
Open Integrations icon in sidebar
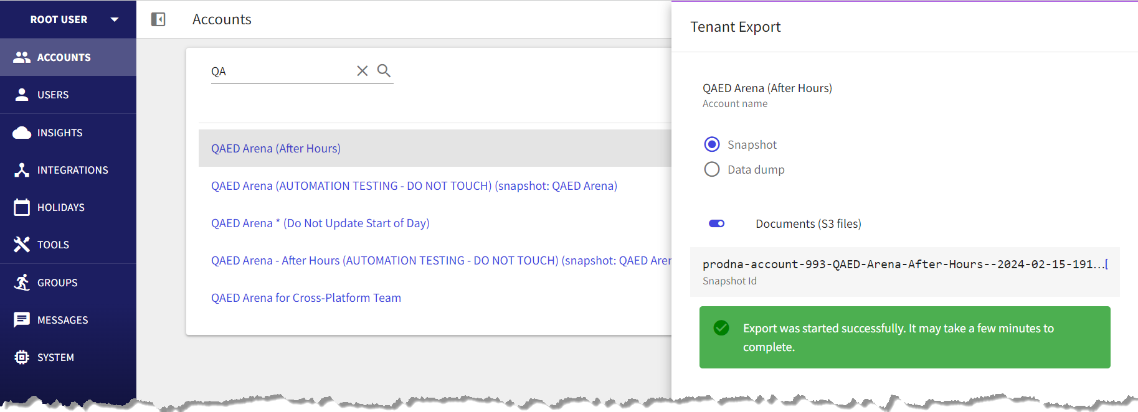(x=22, y=170)
